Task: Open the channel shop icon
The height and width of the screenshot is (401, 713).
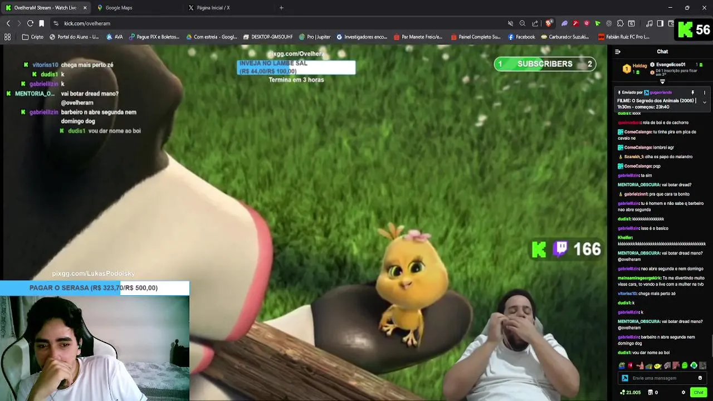Action: pos(650,393)
